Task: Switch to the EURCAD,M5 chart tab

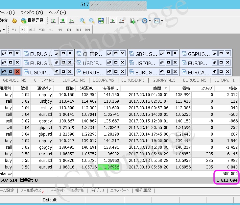Action: (74, 80)
